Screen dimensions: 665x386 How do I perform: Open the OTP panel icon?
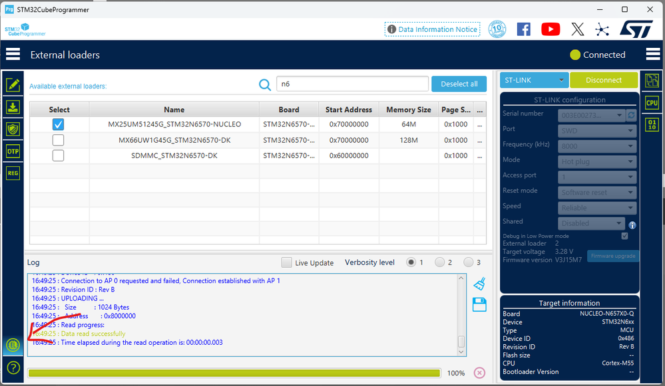click(x=13, y=151)
